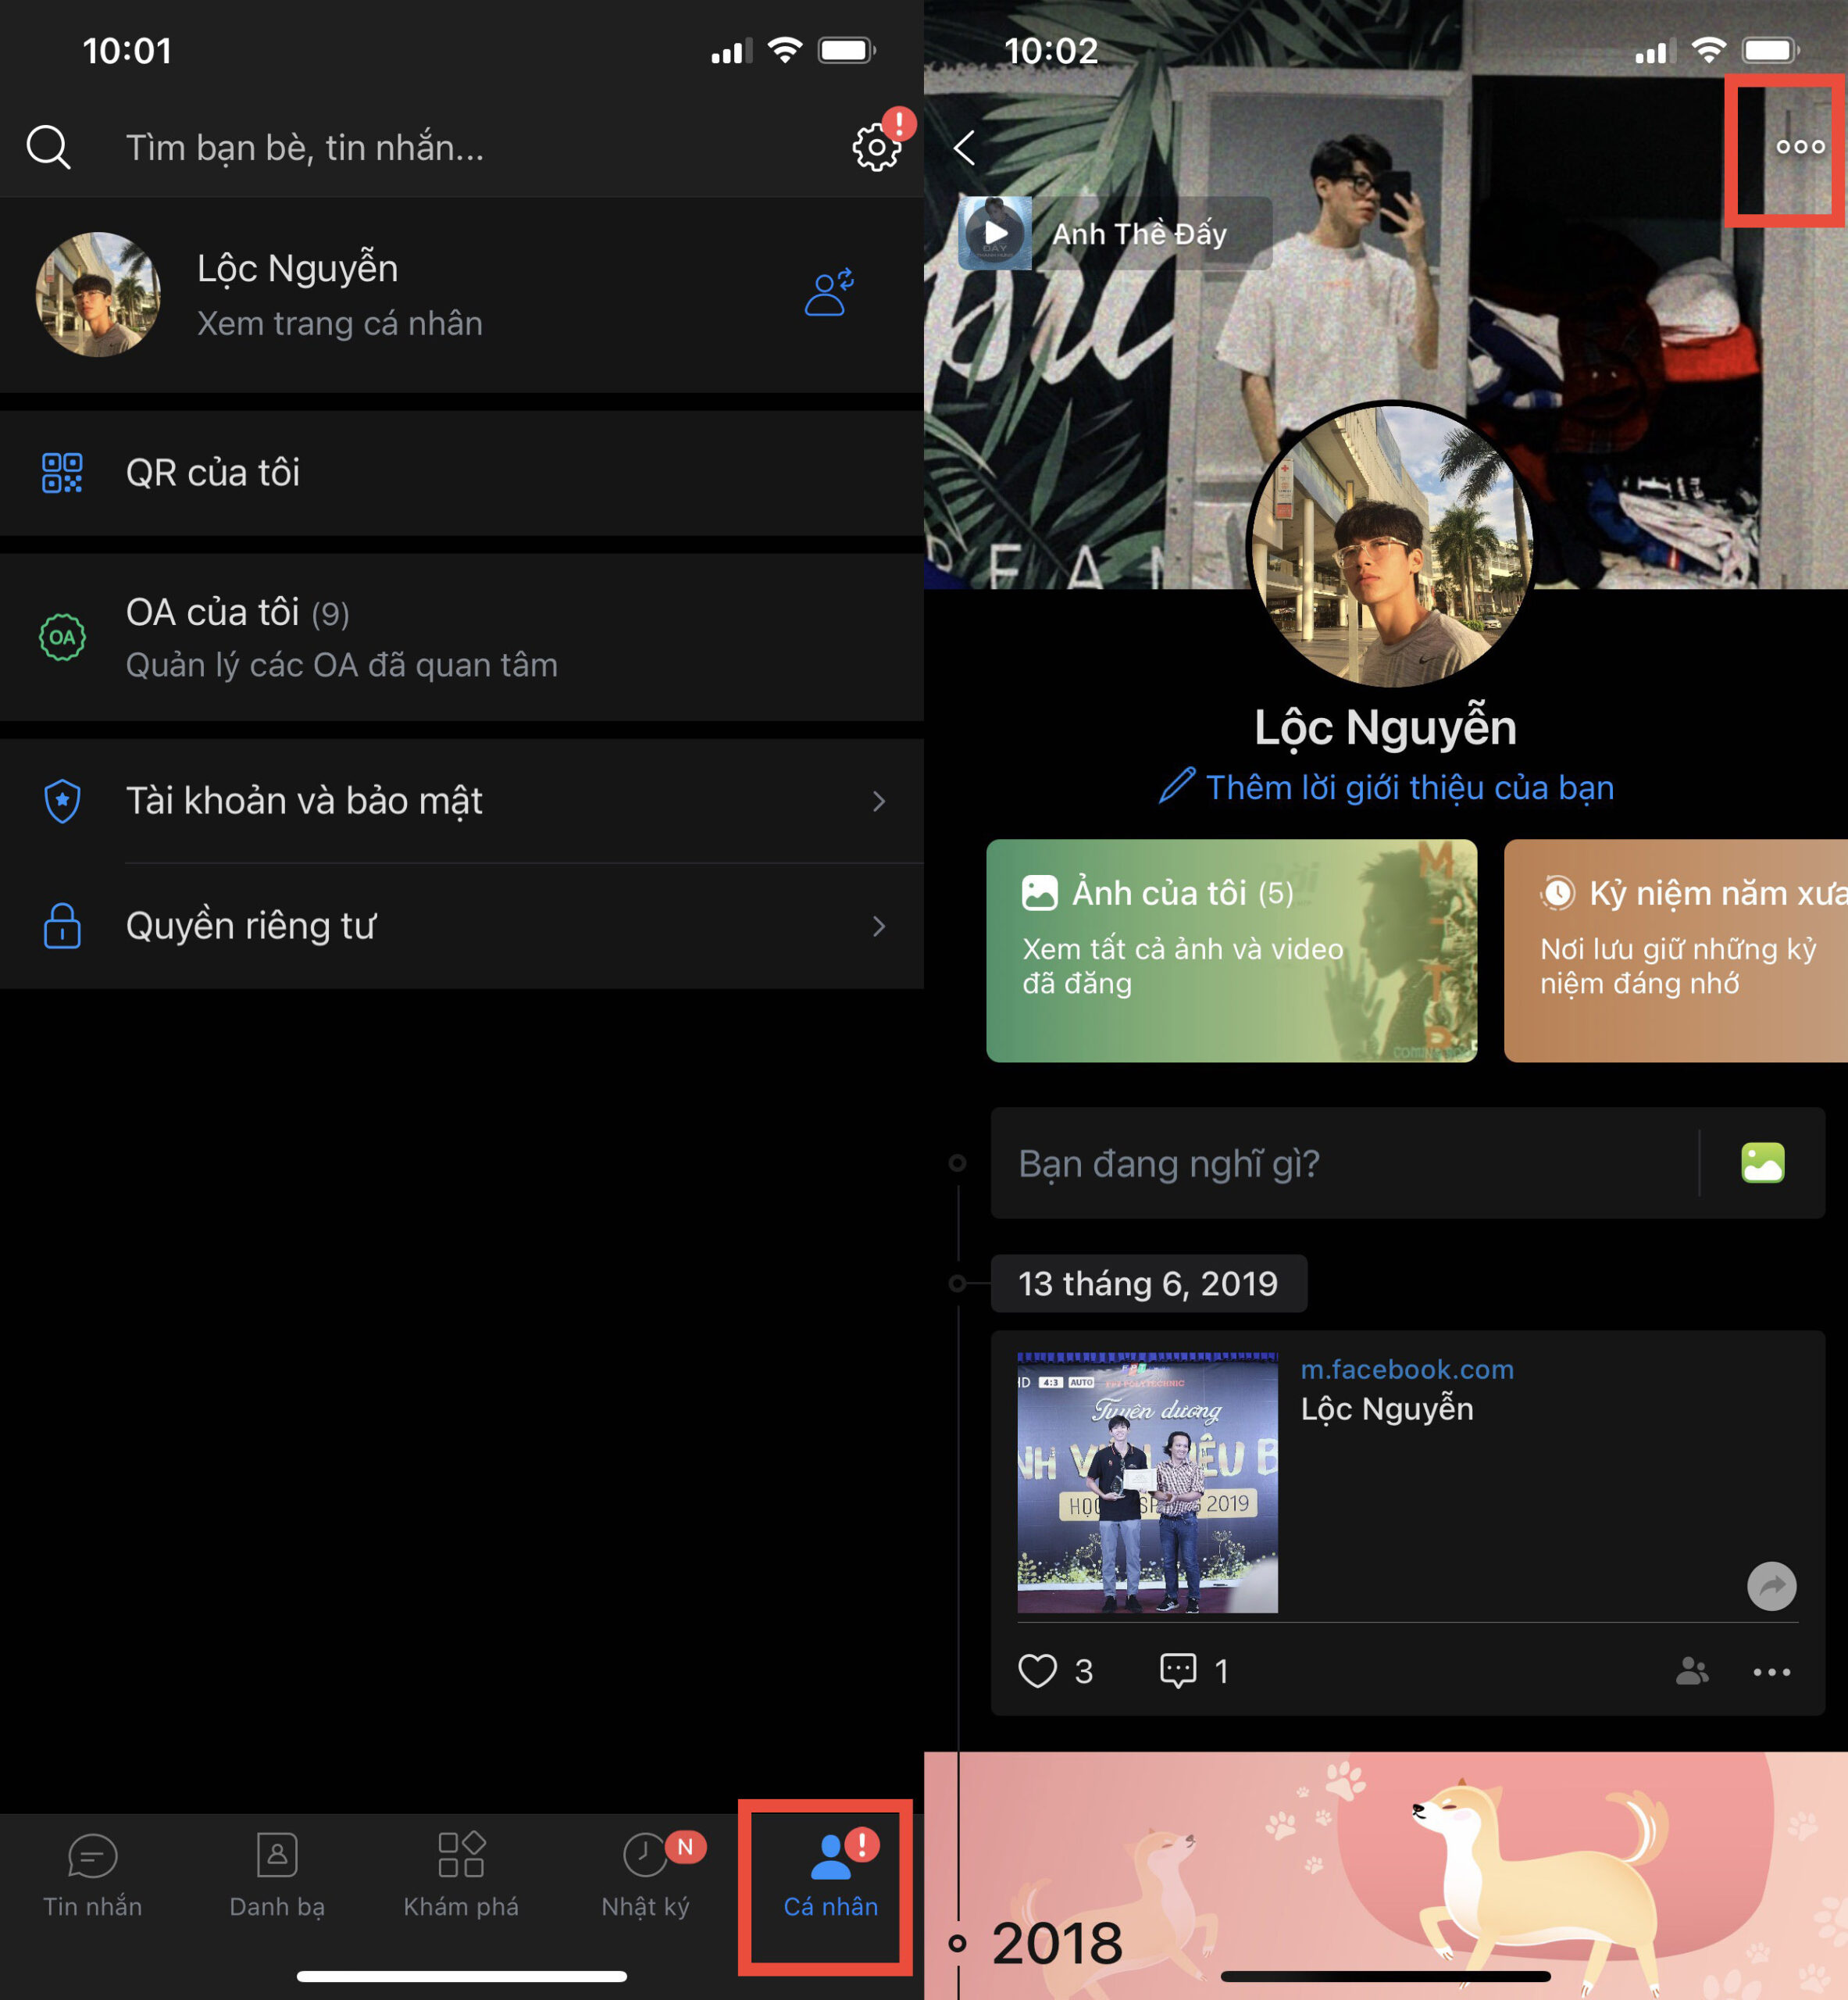1848x2000 pixels.
Task: Tap the green photo upload icon
Action: 1762,1163
